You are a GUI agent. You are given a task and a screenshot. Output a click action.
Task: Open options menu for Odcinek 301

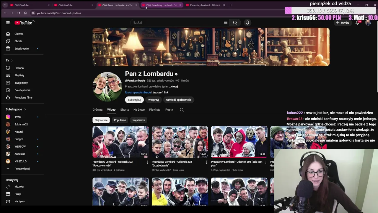pyautogui.click(x=266, y=162)
